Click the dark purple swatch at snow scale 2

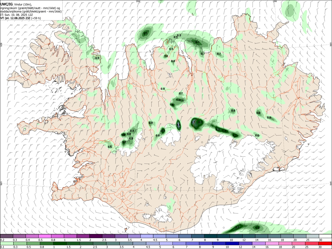96,236
